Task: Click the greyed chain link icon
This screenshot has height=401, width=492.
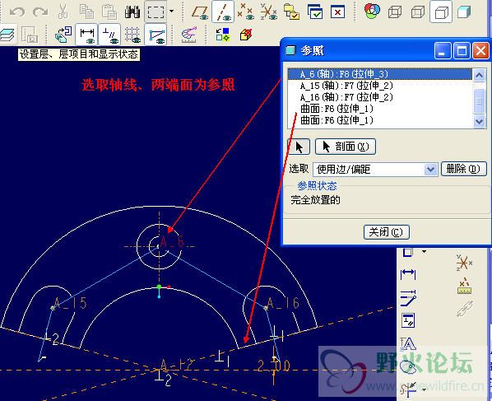Action: [465, 308]
